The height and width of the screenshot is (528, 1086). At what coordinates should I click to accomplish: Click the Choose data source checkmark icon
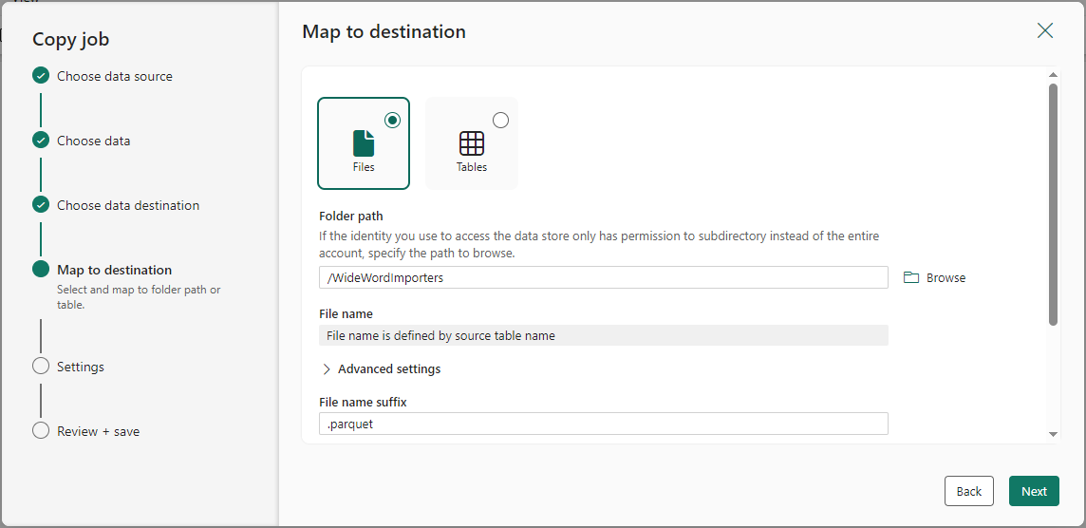pos(41,76)
